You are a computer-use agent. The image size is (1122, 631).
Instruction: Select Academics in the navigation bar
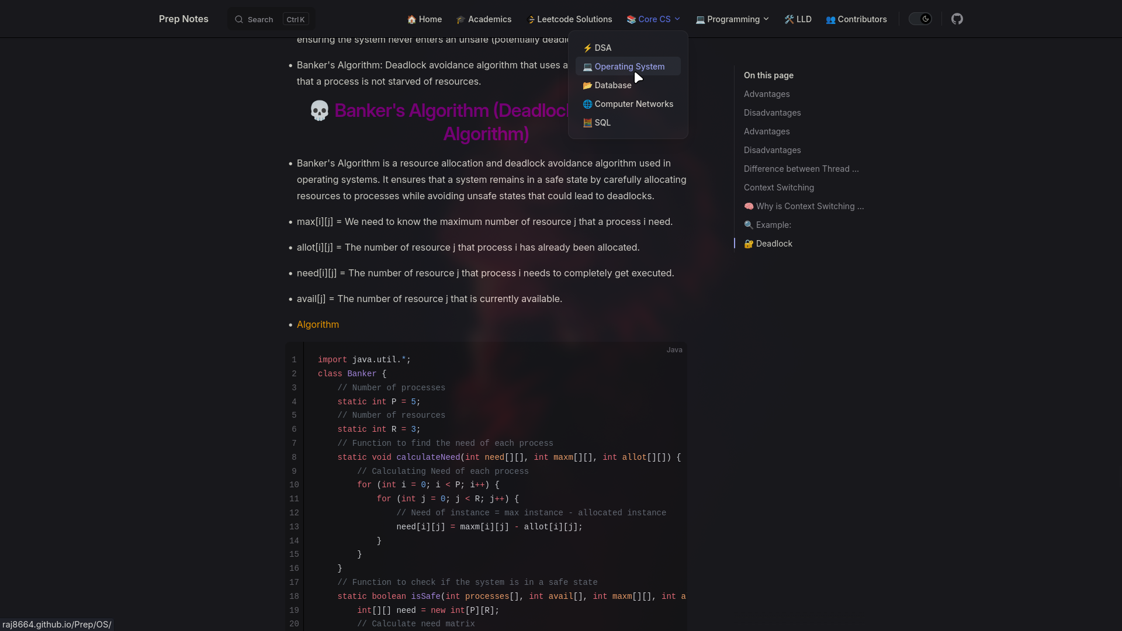tap(490, 19)
